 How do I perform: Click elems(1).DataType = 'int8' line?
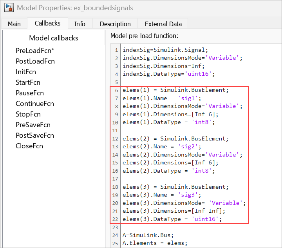pyautogui.click(x=168, y=122)
